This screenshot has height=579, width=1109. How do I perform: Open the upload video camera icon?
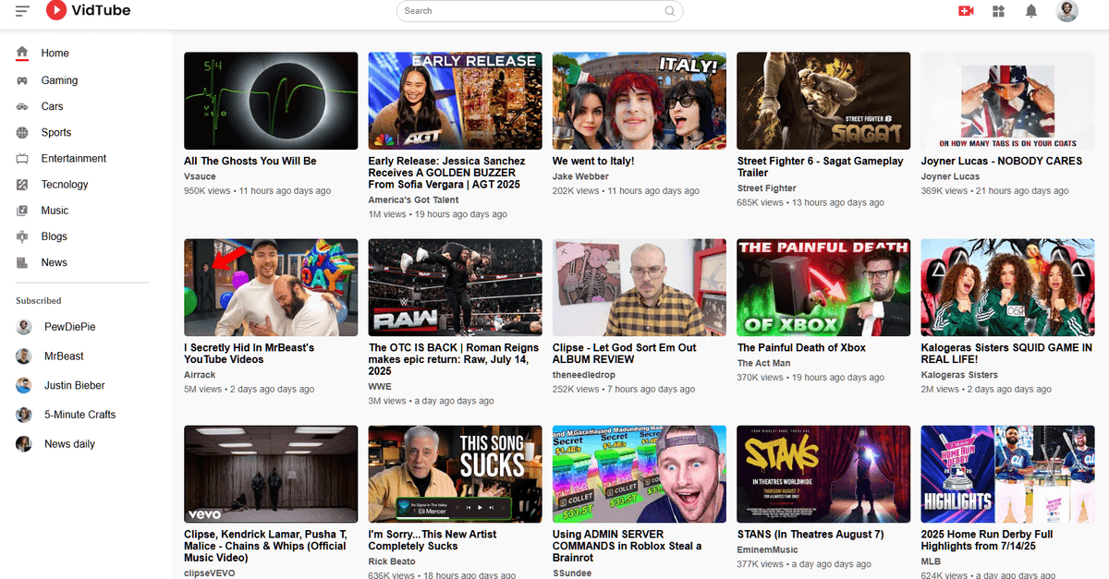(x=967, y=11)
